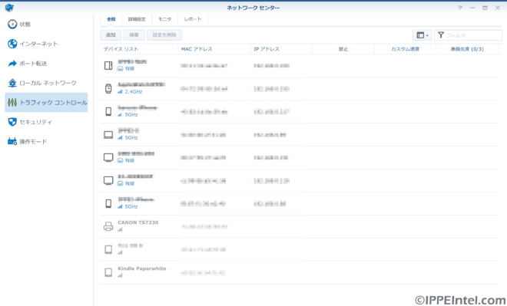Focus the フィルタ search field

point(468,35)
